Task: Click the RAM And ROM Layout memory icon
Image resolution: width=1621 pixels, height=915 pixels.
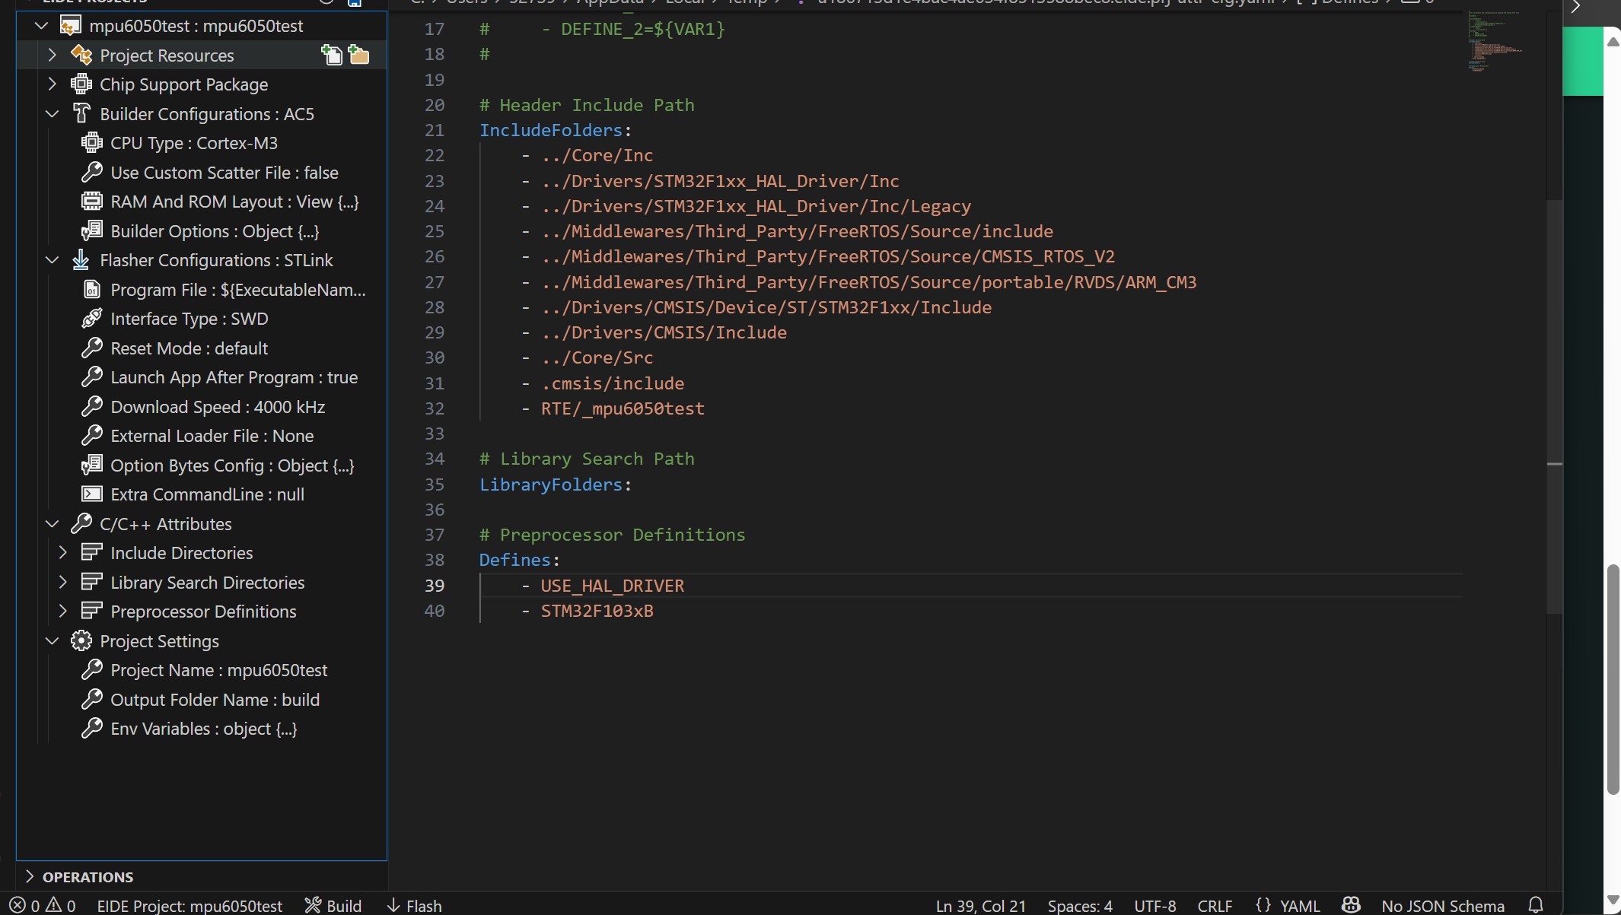Action: click(92, 201)
